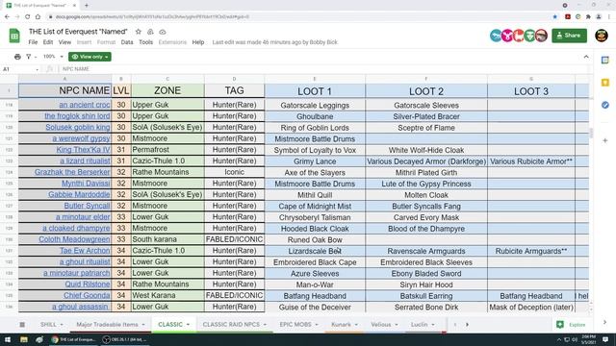Select the Guise of the Deceiver cell
This screenshot has height=346, width=616.
315,308
